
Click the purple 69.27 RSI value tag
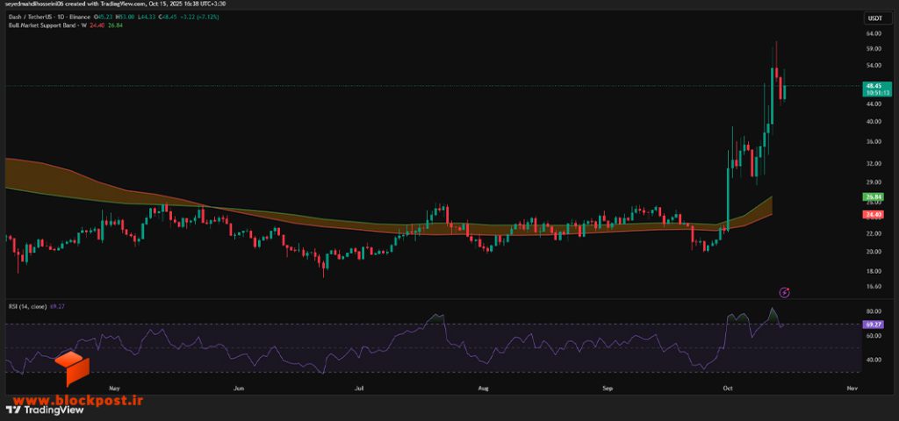[x=874, y=325]
